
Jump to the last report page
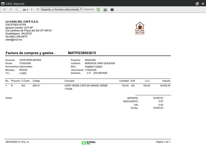click(38, 9)
